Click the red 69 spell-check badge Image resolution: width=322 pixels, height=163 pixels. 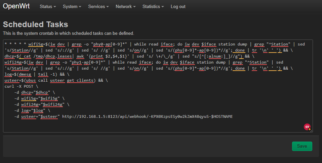(307, 127)
